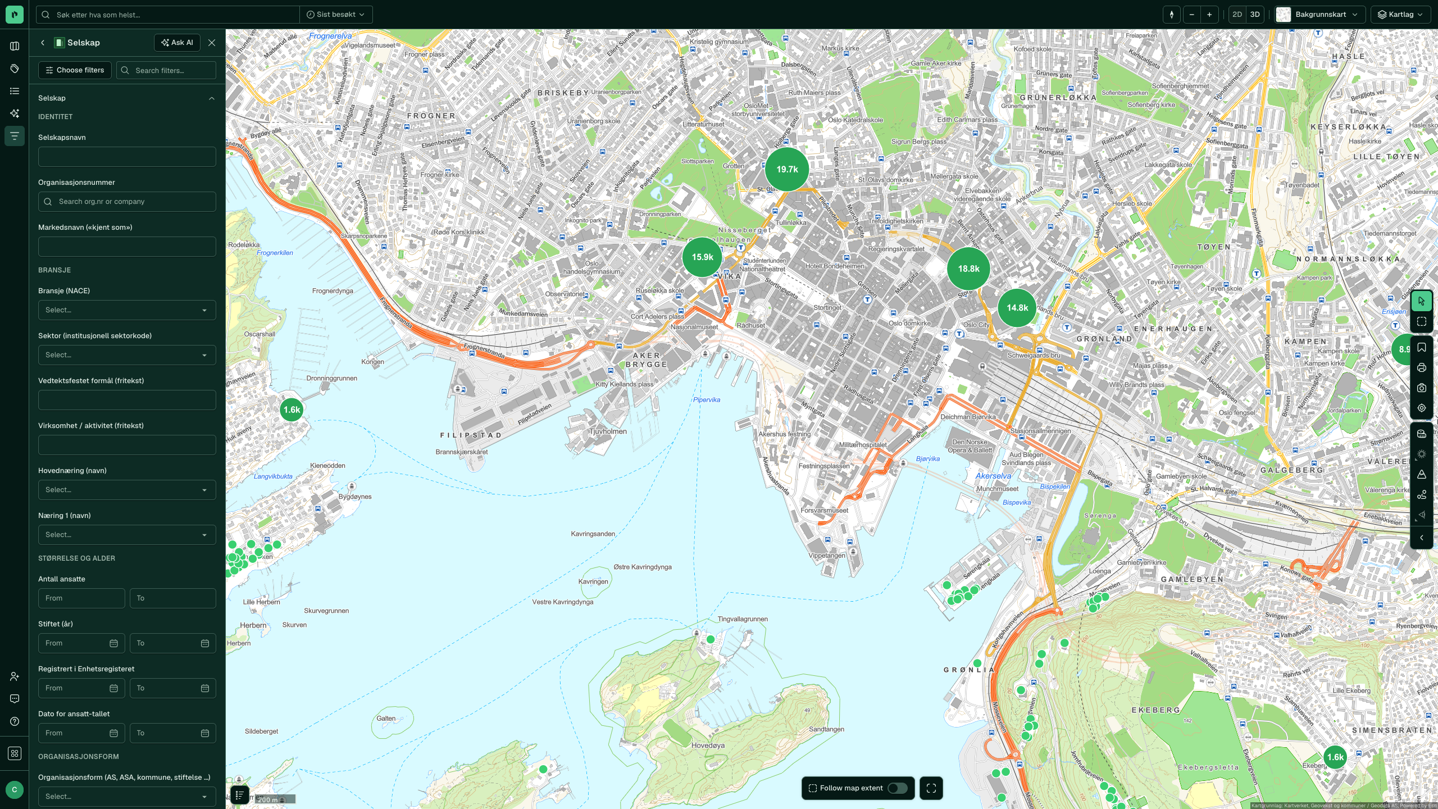Zoom in with the plus button
Image resolution: width=1438 pixels, height=809 pixels.
pyautogui.click(x=1209, y=15)
